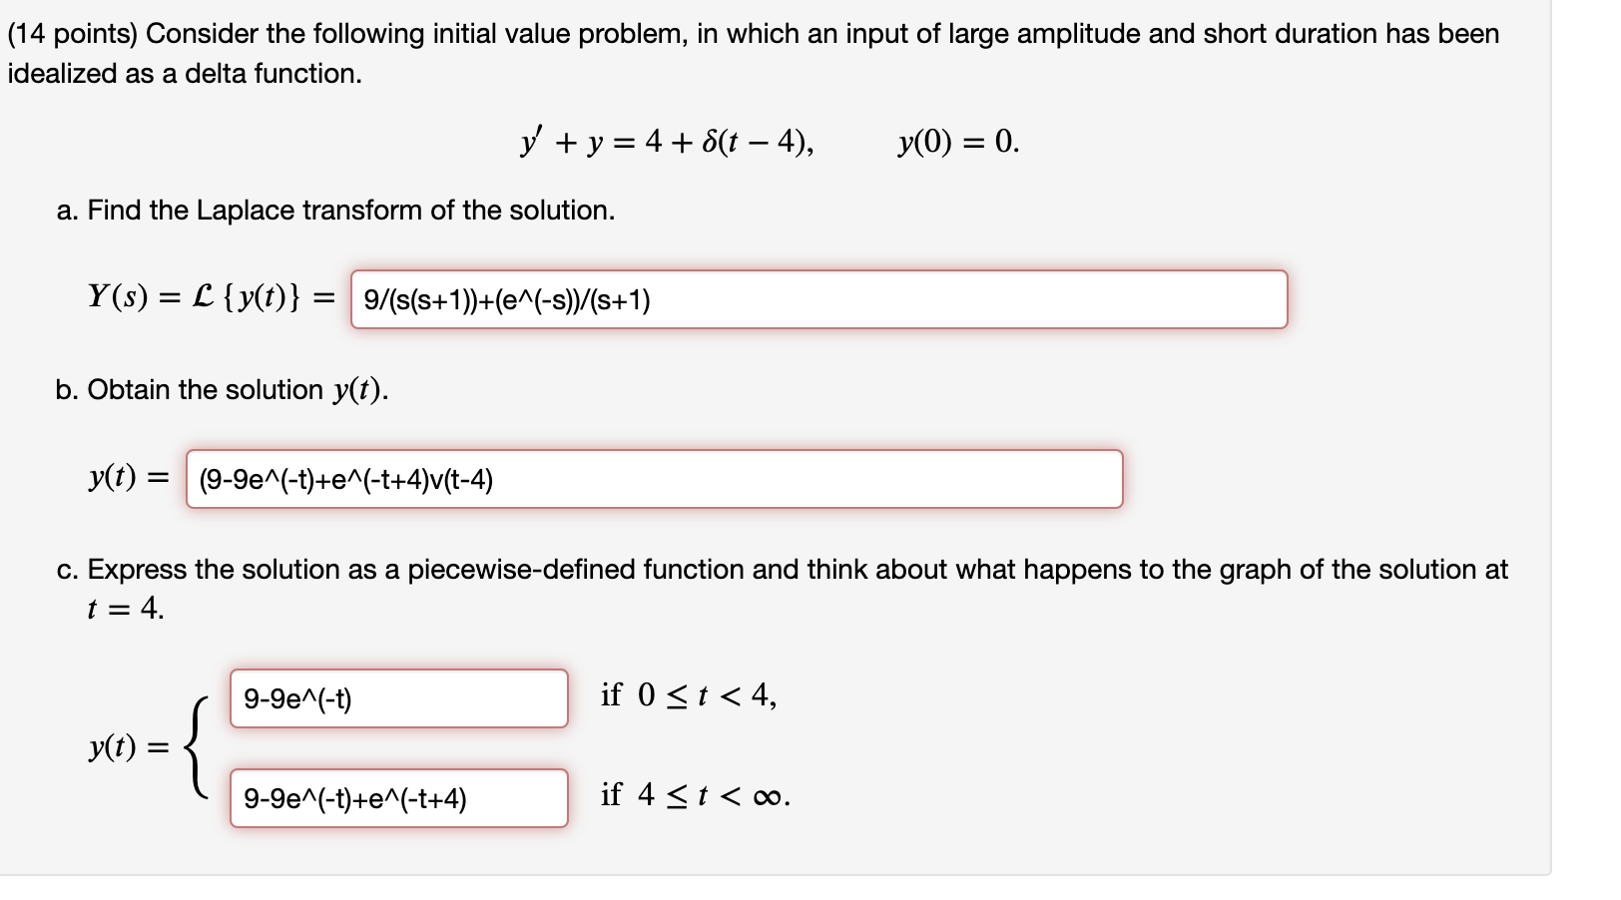This screenshot has height=900, width=1621.
Task: Click the Y(s) Laplace transform answer field
Action: [818, 301]
